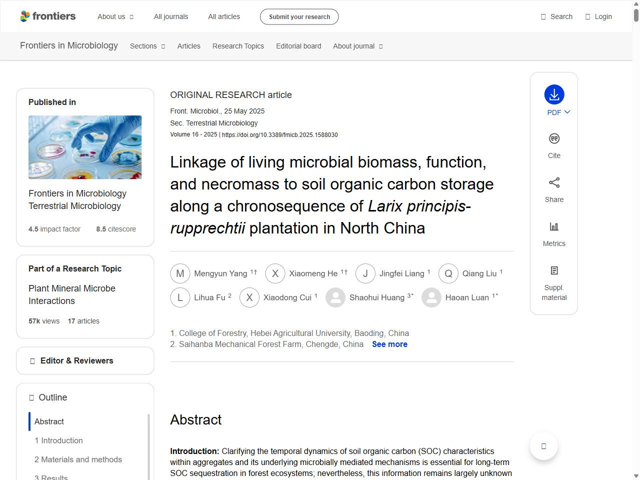Open Editor & Reviewers panel
The height and width of the screenshot is (480, 640).
click(x=85, y=360)
